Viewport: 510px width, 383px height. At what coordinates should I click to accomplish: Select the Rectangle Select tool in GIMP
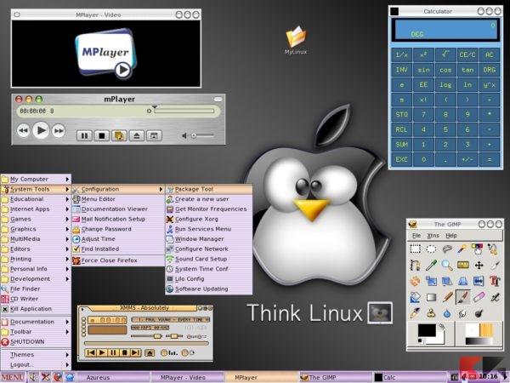415,249
